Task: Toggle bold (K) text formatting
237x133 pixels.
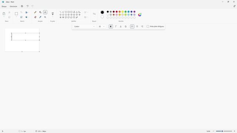Action: 111,27
